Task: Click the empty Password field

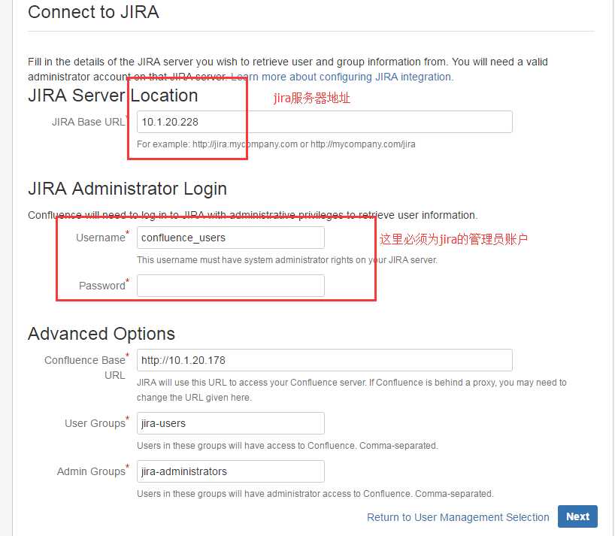Action: coord(231,286)
